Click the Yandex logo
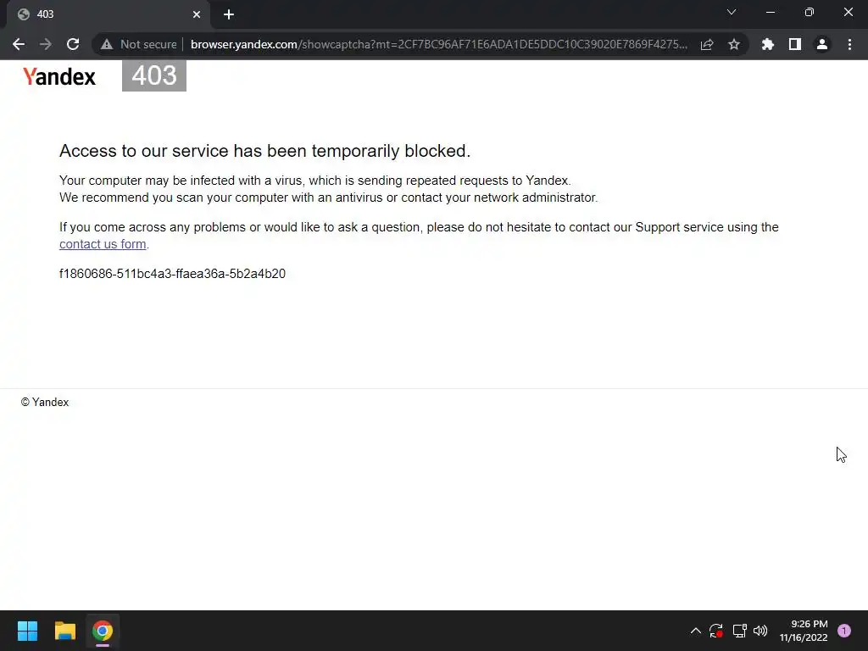Image resolution: width=868 pixels, height=651 pixels. point(59,76)
